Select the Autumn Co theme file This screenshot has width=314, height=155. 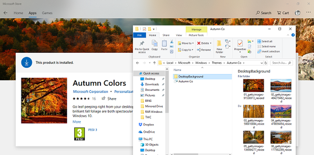(184, 81)
